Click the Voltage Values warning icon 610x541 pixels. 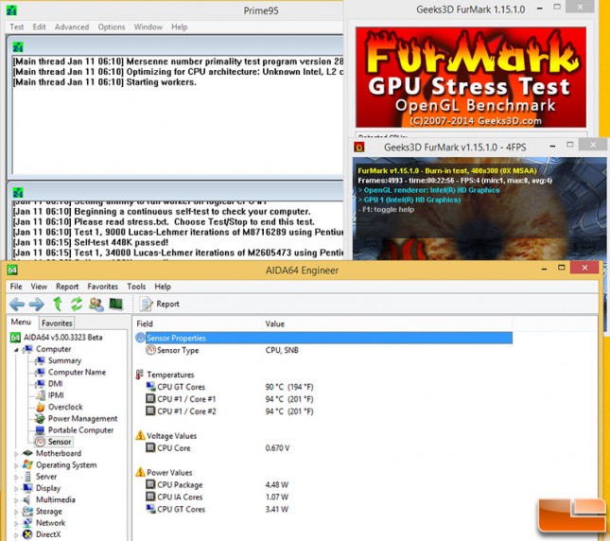(x=140, y=435)
